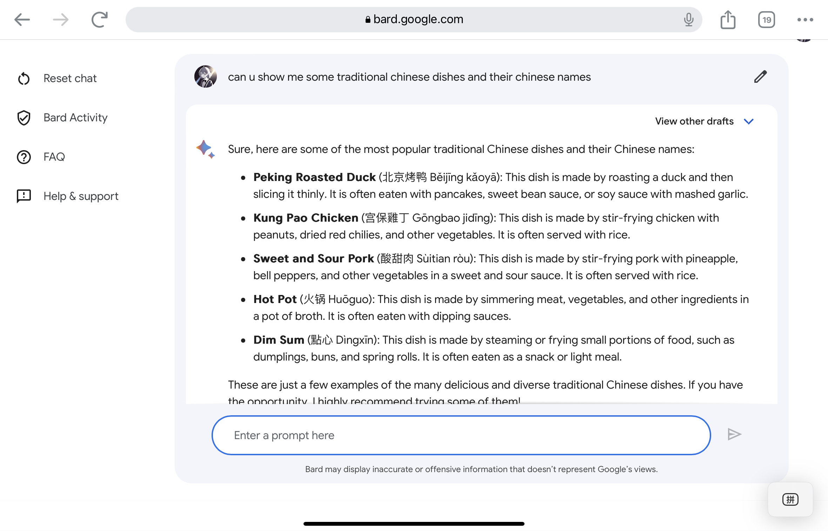Click the browser share/upload icon

pyautogui.click(x=728, y=19)
